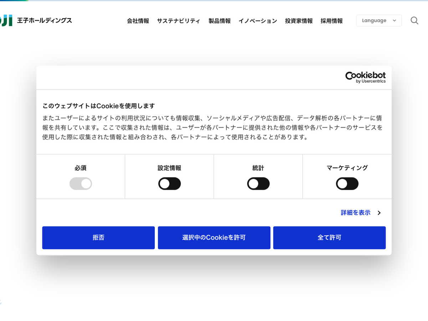This screenshot has width=428, height=321.
Task: Turn on the マーケティング cookie toggle
Action: coord(347,184)
